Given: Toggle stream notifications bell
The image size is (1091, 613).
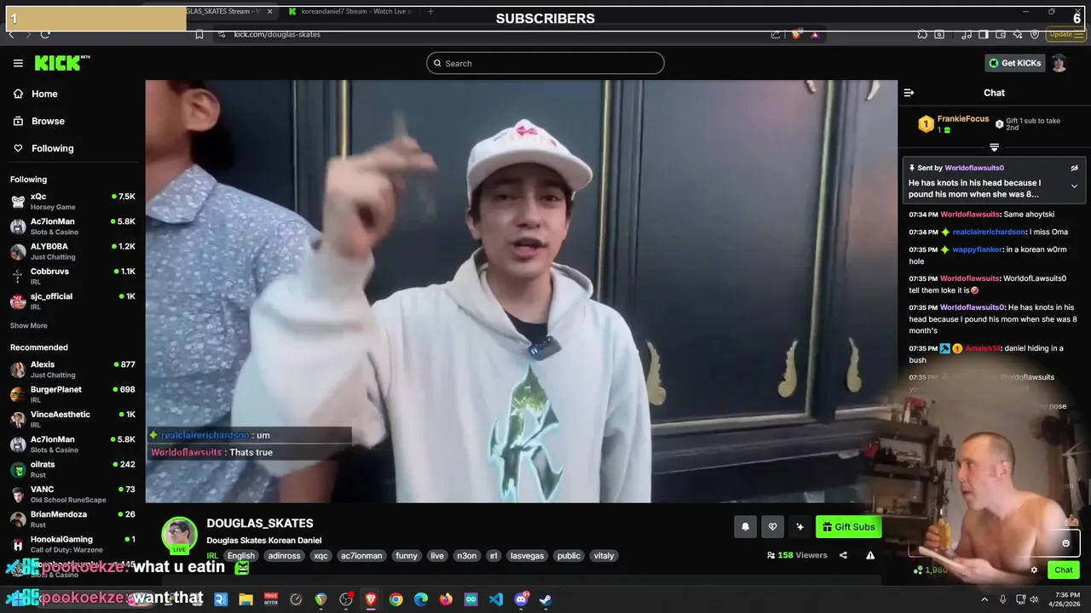Looking at the screenshot, I should 745,527.
